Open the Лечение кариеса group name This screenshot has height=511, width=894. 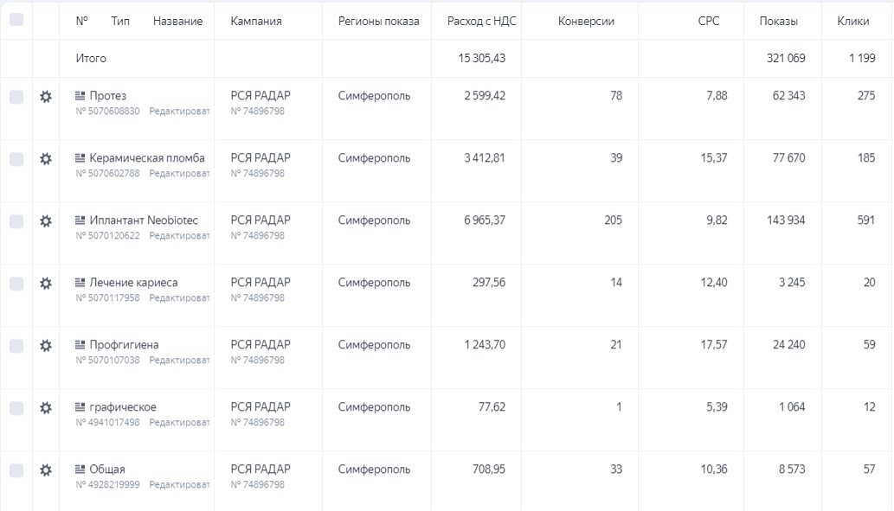pyautogui.click(x=133, y=283)
